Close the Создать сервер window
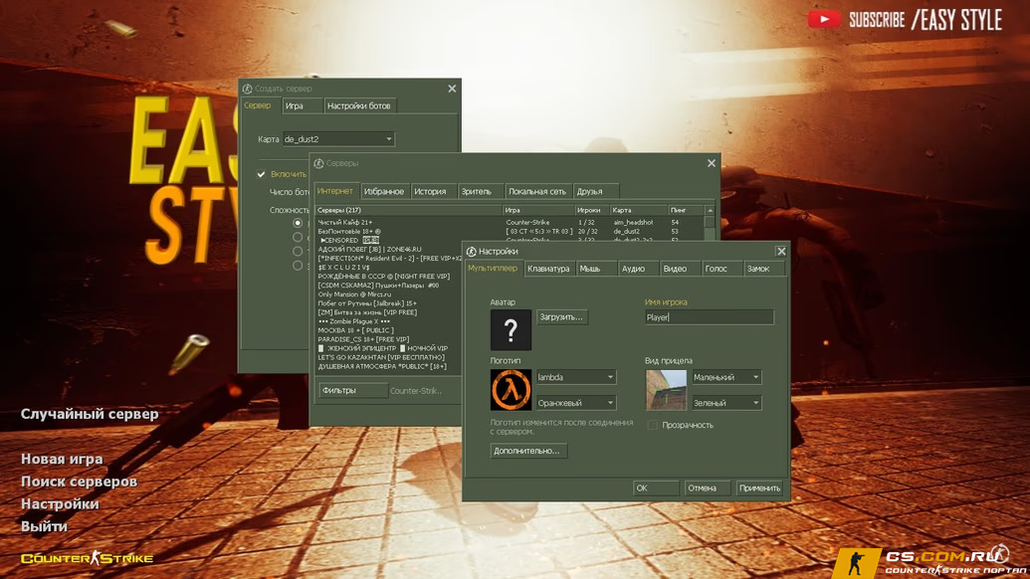Image resolution: width=1030 pixels, height=579 pixels. click(452, 89)
